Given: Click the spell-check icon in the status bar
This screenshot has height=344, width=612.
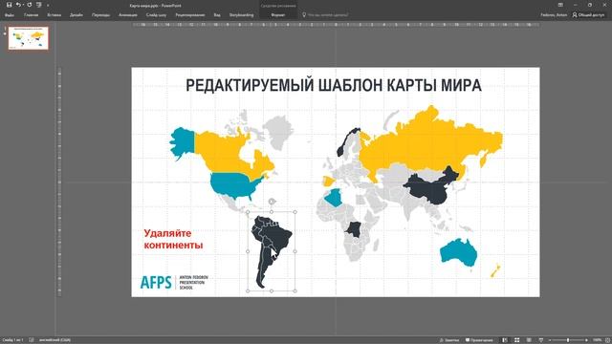Looking at the screenshot, I should pyautogui.click(x=32, y=340).
